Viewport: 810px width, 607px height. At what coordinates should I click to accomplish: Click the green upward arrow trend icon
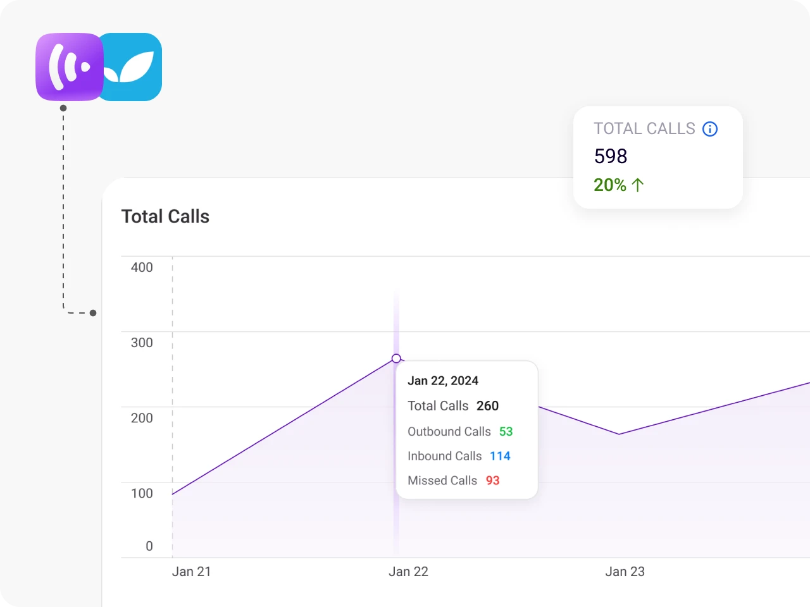coord(638,185)
